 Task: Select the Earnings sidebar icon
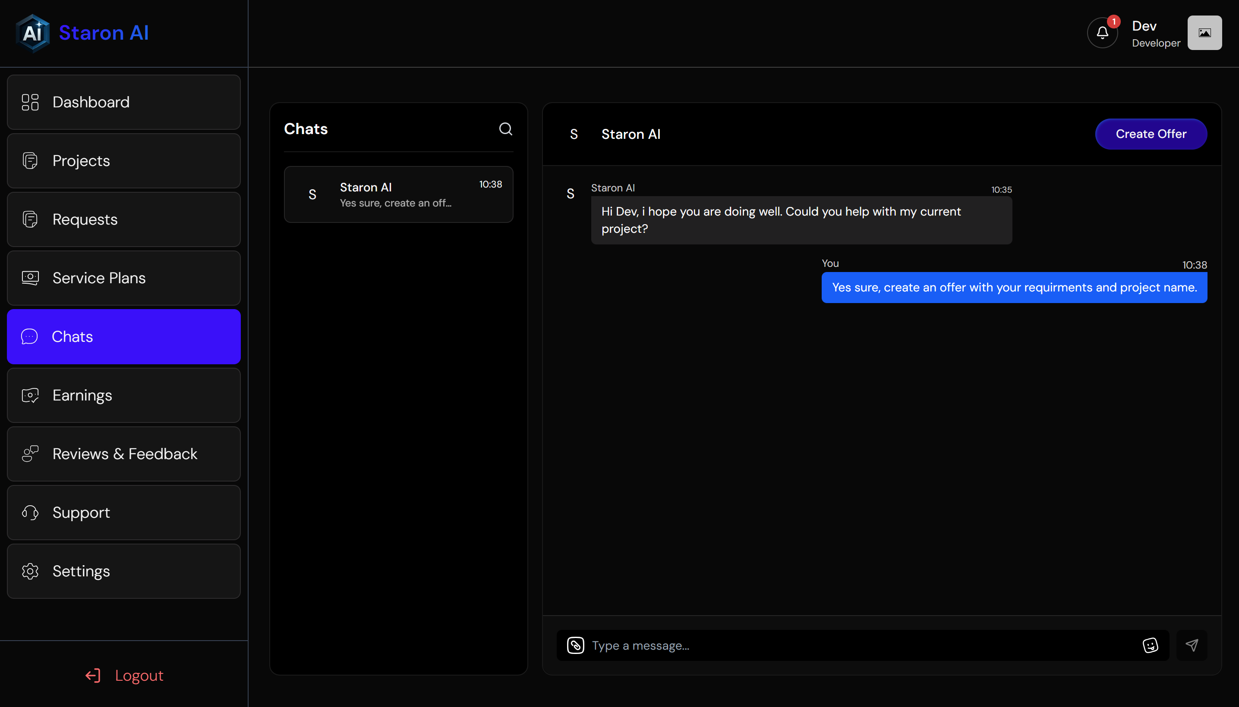coord(30,395)
